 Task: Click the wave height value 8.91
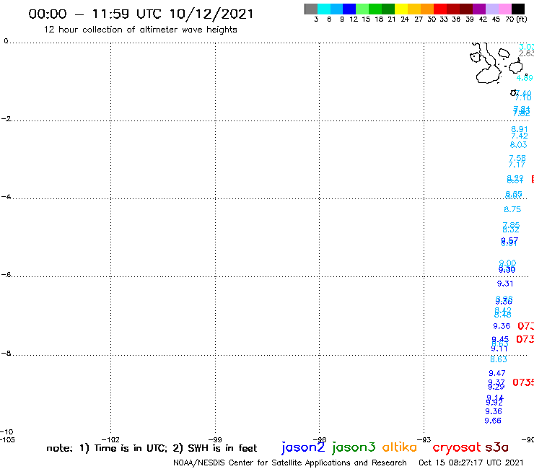[520, 129]
